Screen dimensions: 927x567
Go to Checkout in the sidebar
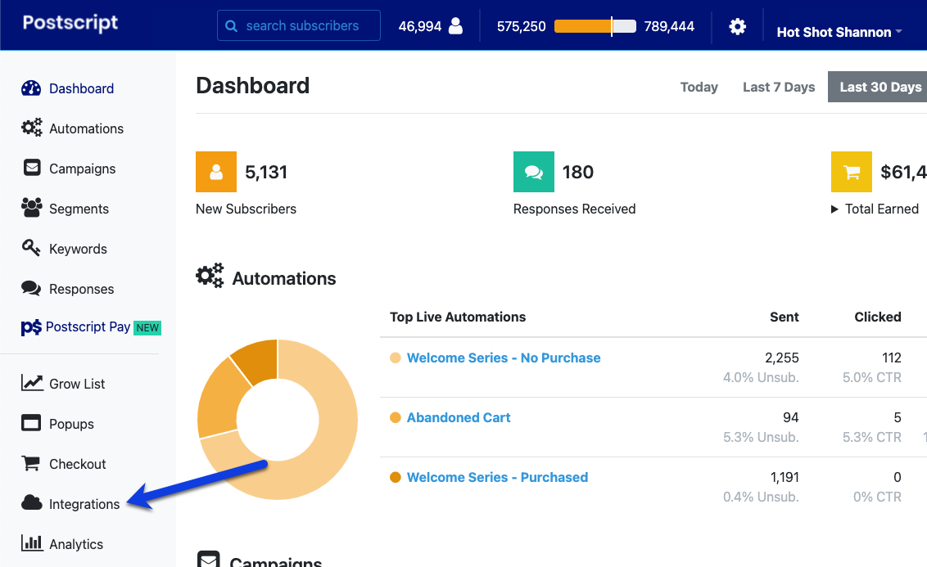pyautogui.click(x=78, y=464)
